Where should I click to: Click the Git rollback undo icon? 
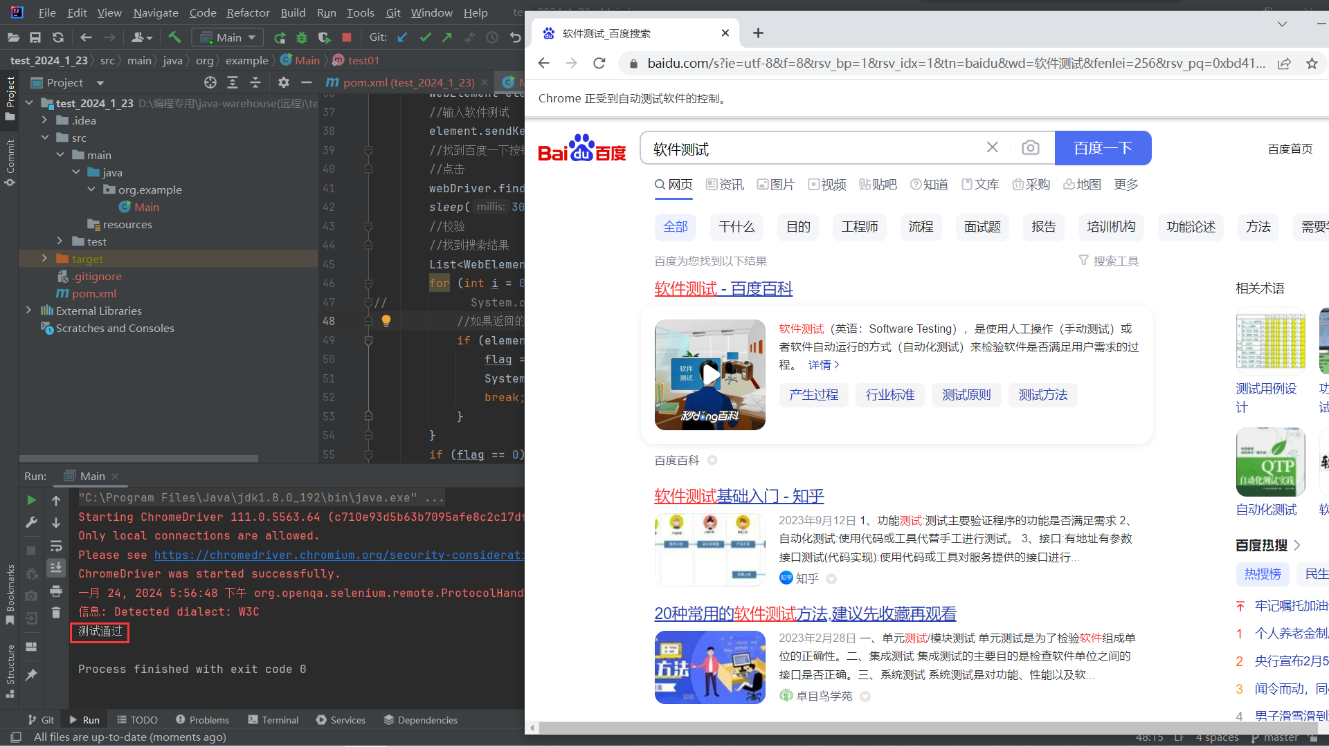pyautogui.click(x=515, y=37)
